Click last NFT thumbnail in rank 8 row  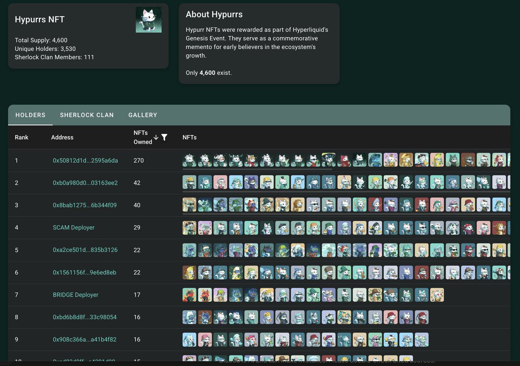[x=422, y=317]
